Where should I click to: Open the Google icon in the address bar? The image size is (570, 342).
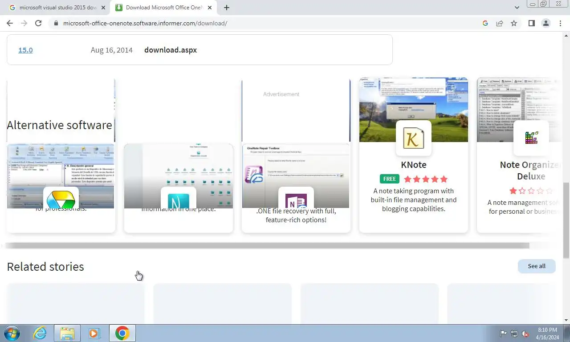(485, 23)
